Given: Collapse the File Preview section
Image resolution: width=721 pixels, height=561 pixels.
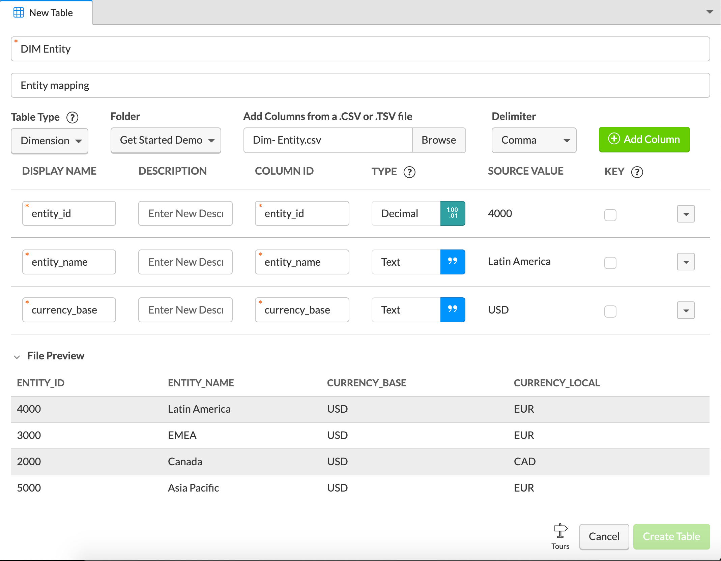Looking at the screenshot, I should pyautogui.click(x=18, y=357).
